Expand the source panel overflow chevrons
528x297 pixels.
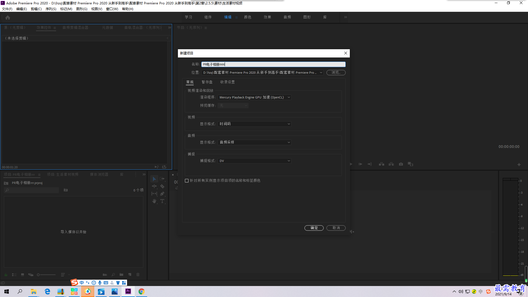pyautogui.click(x=170, y=28)
